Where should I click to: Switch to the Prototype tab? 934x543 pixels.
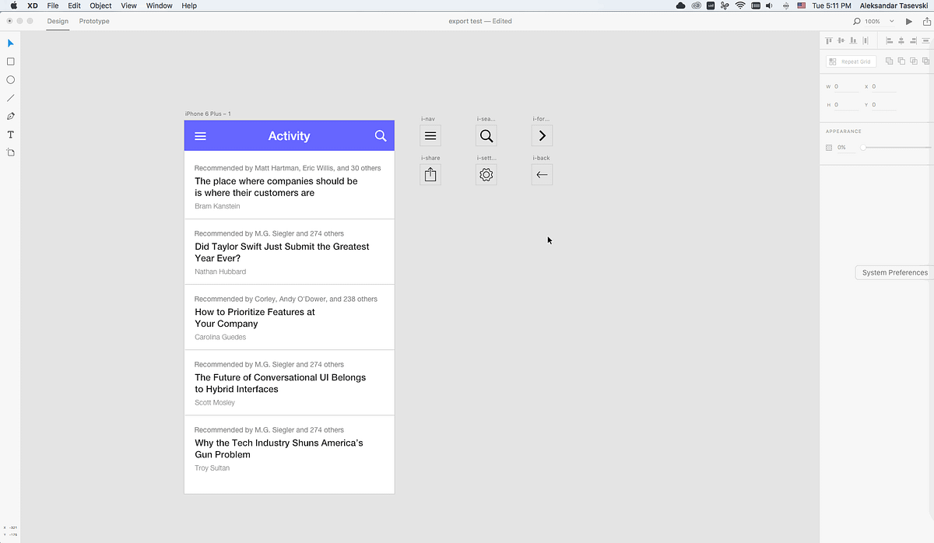(93, 21)
